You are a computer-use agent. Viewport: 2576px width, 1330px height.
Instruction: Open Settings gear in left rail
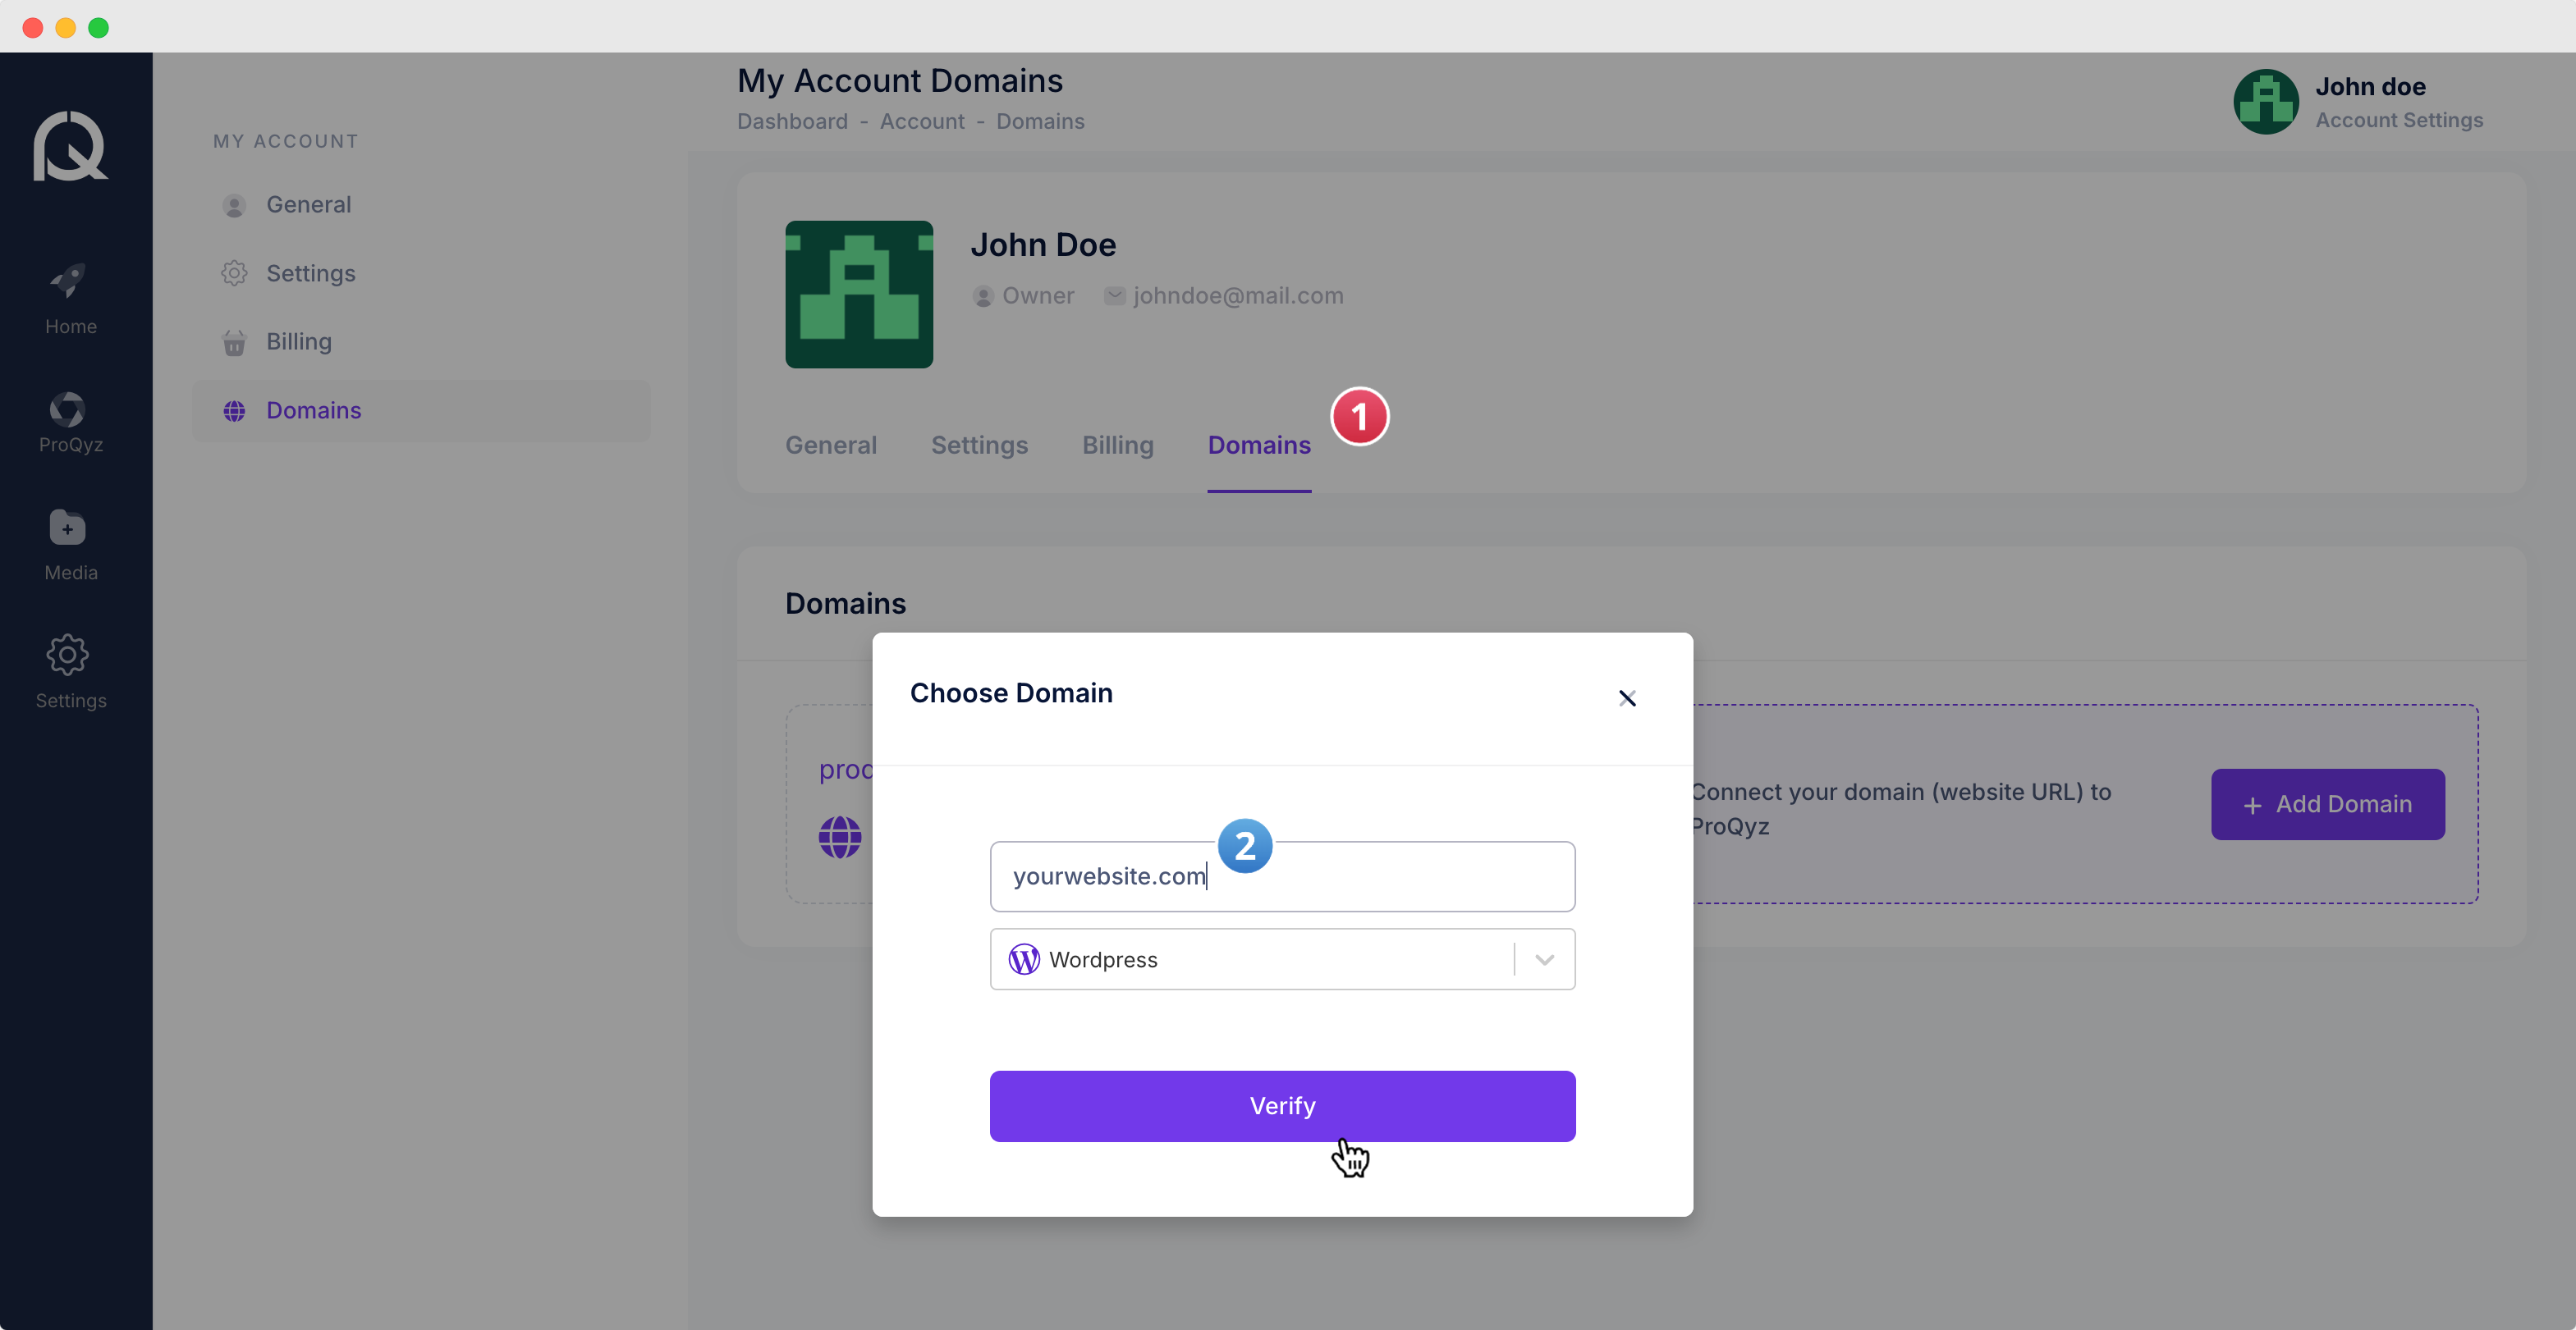click(68, 656)
